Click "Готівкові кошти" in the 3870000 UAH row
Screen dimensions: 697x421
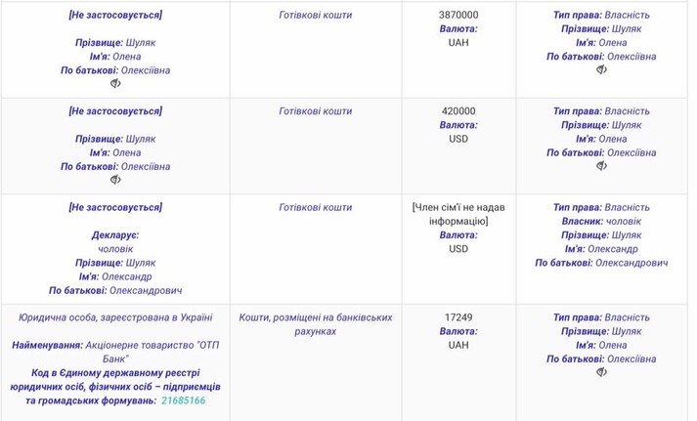(x=316, y=16)
